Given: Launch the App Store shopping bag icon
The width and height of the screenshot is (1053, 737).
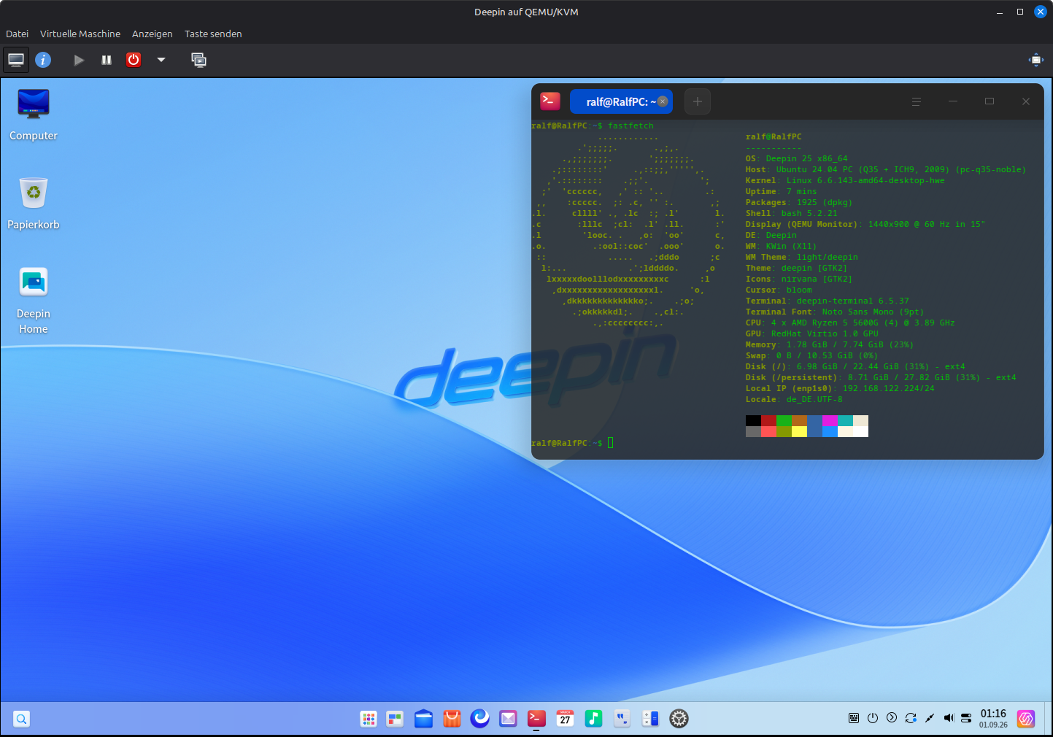Looking at the screenshot, I should [x=452, y=719].
